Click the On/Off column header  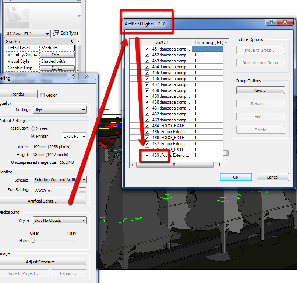coord(161,42)
